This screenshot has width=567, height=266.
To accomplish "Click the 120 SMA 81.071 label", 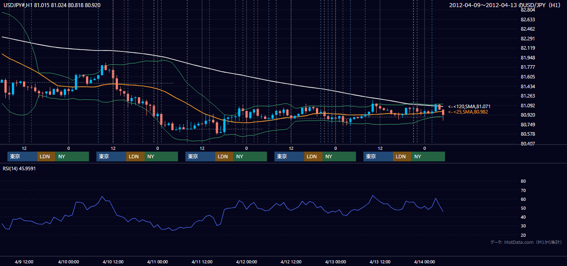I will click(469, 106).
